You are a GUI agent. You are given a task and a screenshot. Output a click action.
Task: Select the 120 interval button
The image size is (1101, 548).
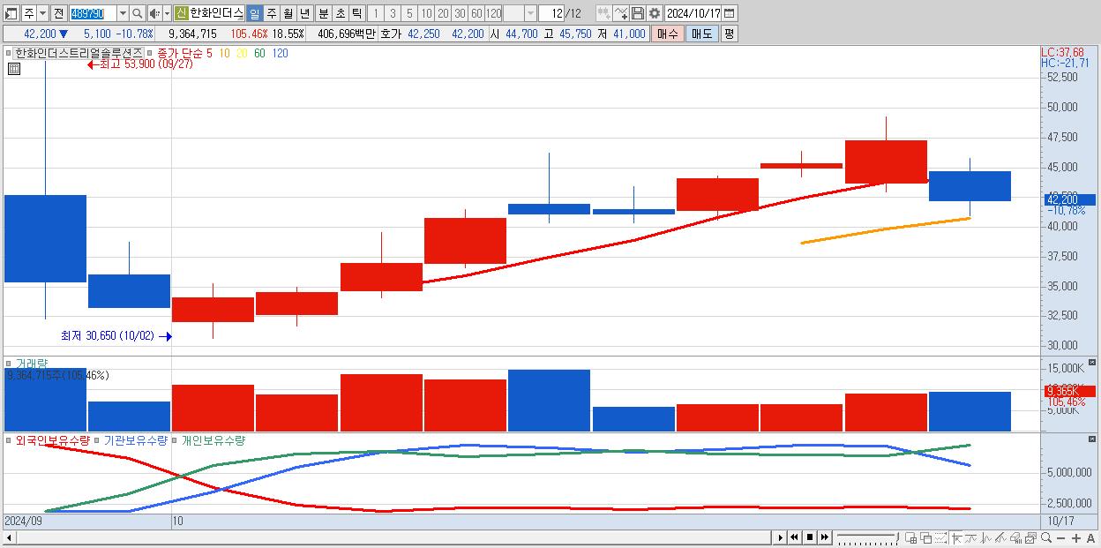click(493, 13)
